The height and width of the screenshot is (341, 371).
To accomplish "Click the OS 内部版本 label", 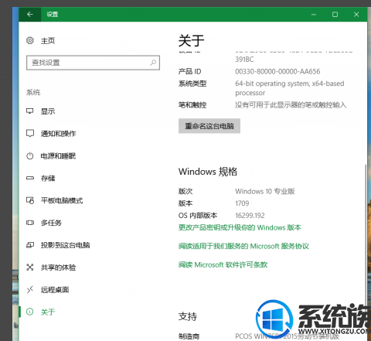I will pos(198,215).
